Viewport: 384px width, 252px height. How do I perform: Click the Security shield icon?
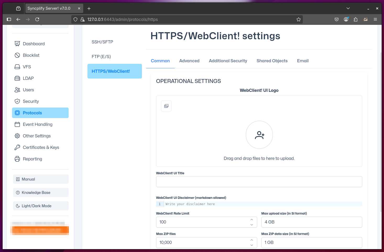coord(17,101)
